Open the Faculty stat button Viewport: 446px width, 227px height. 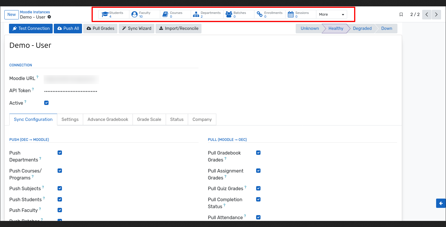coord(144,14)
